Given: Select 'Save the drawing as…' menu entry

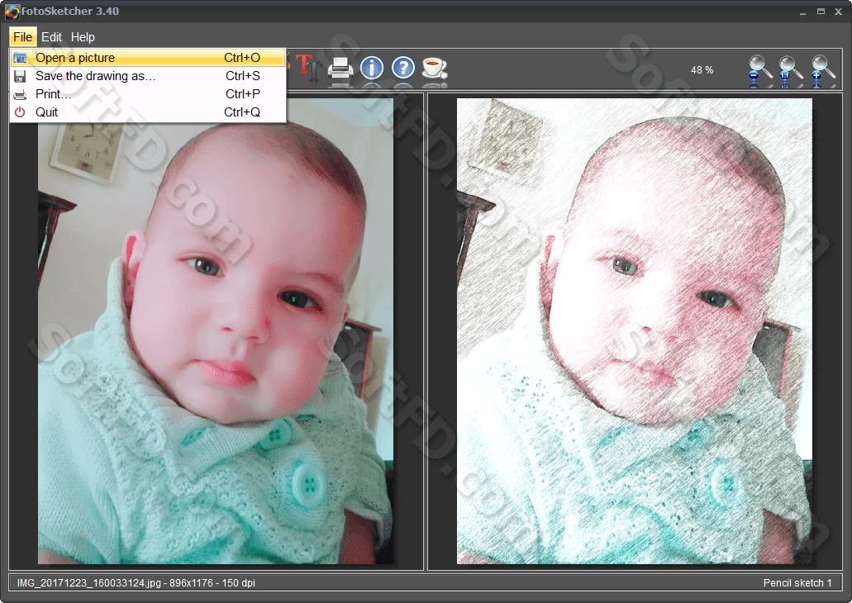Looking at the screenshot, I should (148, 76).
